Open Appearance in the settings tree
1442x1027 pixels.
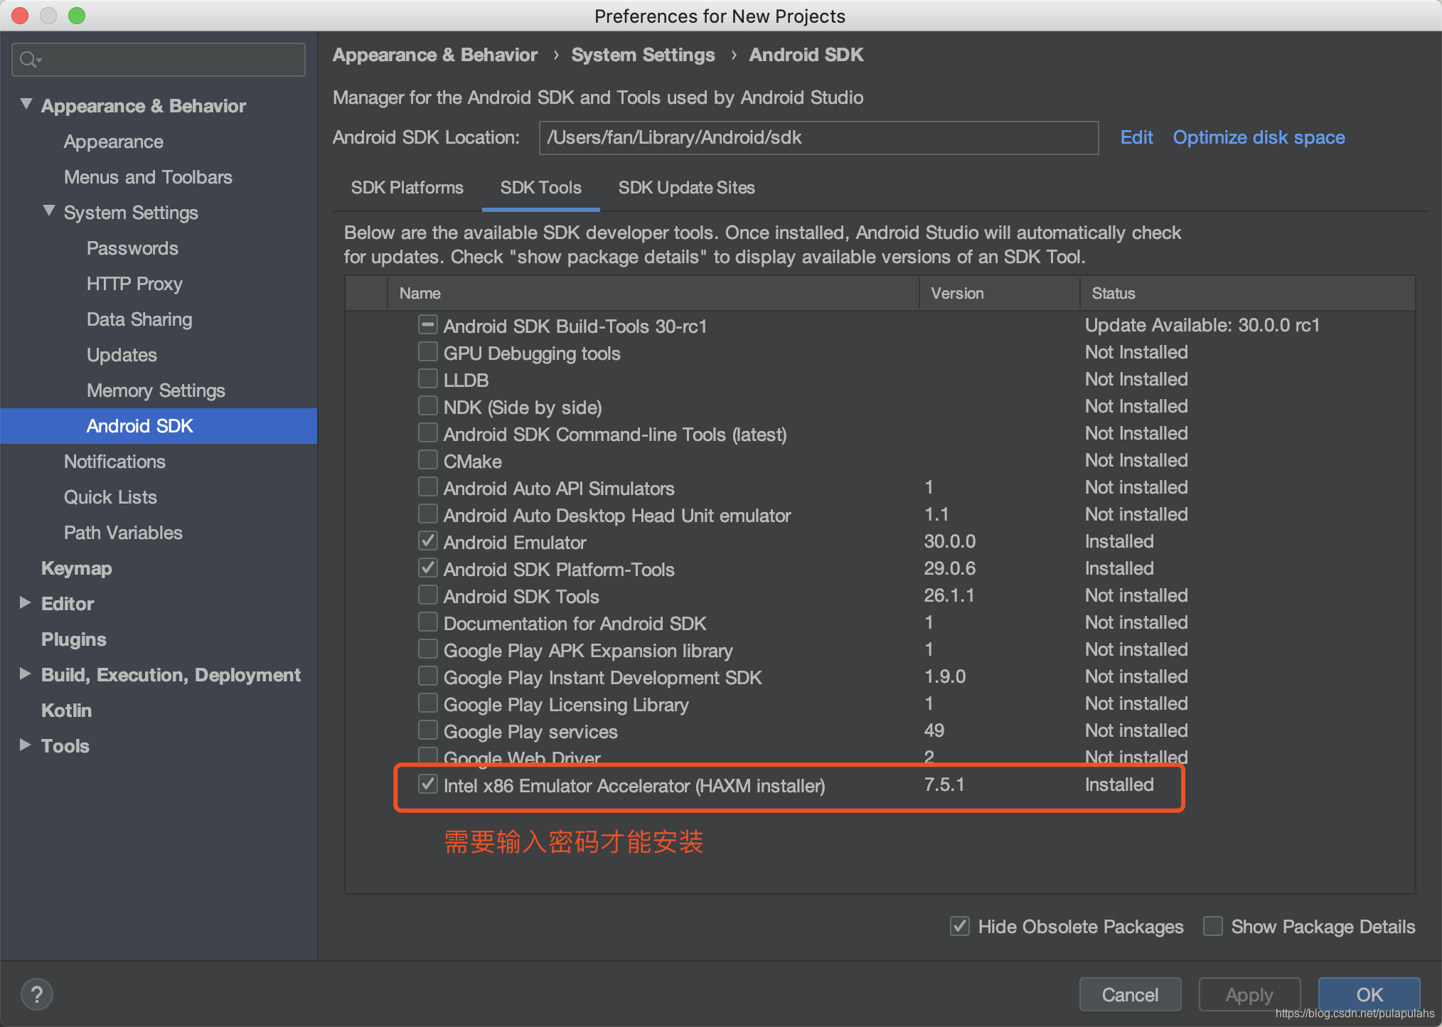click(114, 142)
